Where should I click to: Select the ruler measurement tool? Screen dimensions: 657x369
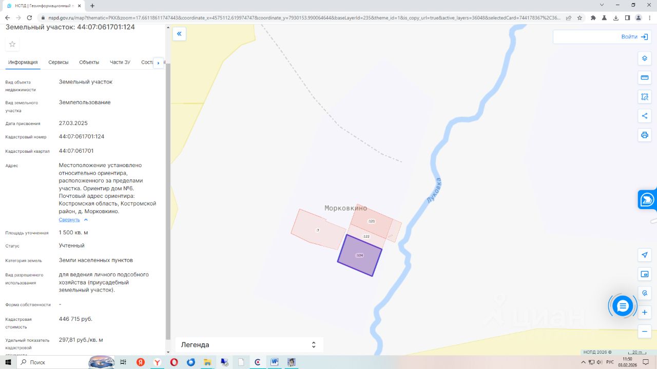645,78
